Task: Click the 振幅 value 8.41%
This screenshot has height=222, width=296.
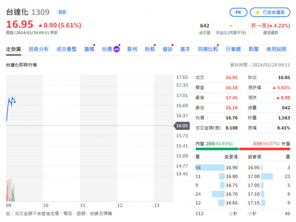Action: coord(283,128)
